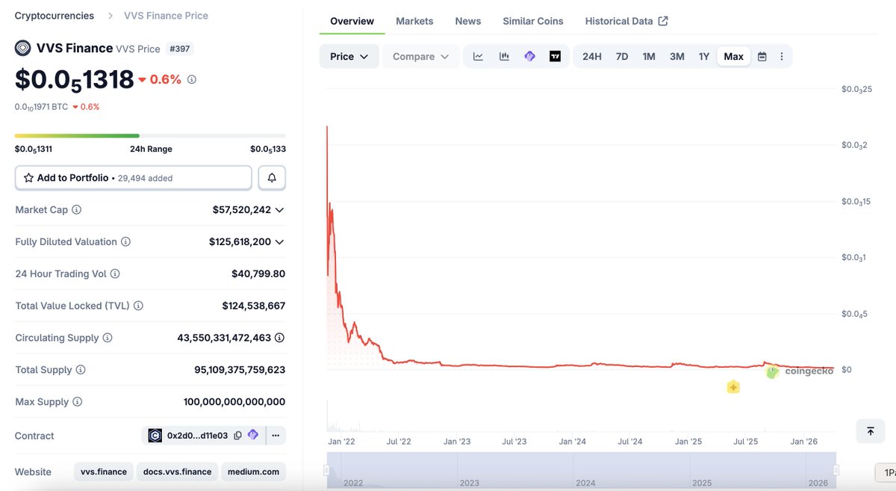Open chart more options menu
The height and width of the screenshot is (491, 896).
[782, 57]
